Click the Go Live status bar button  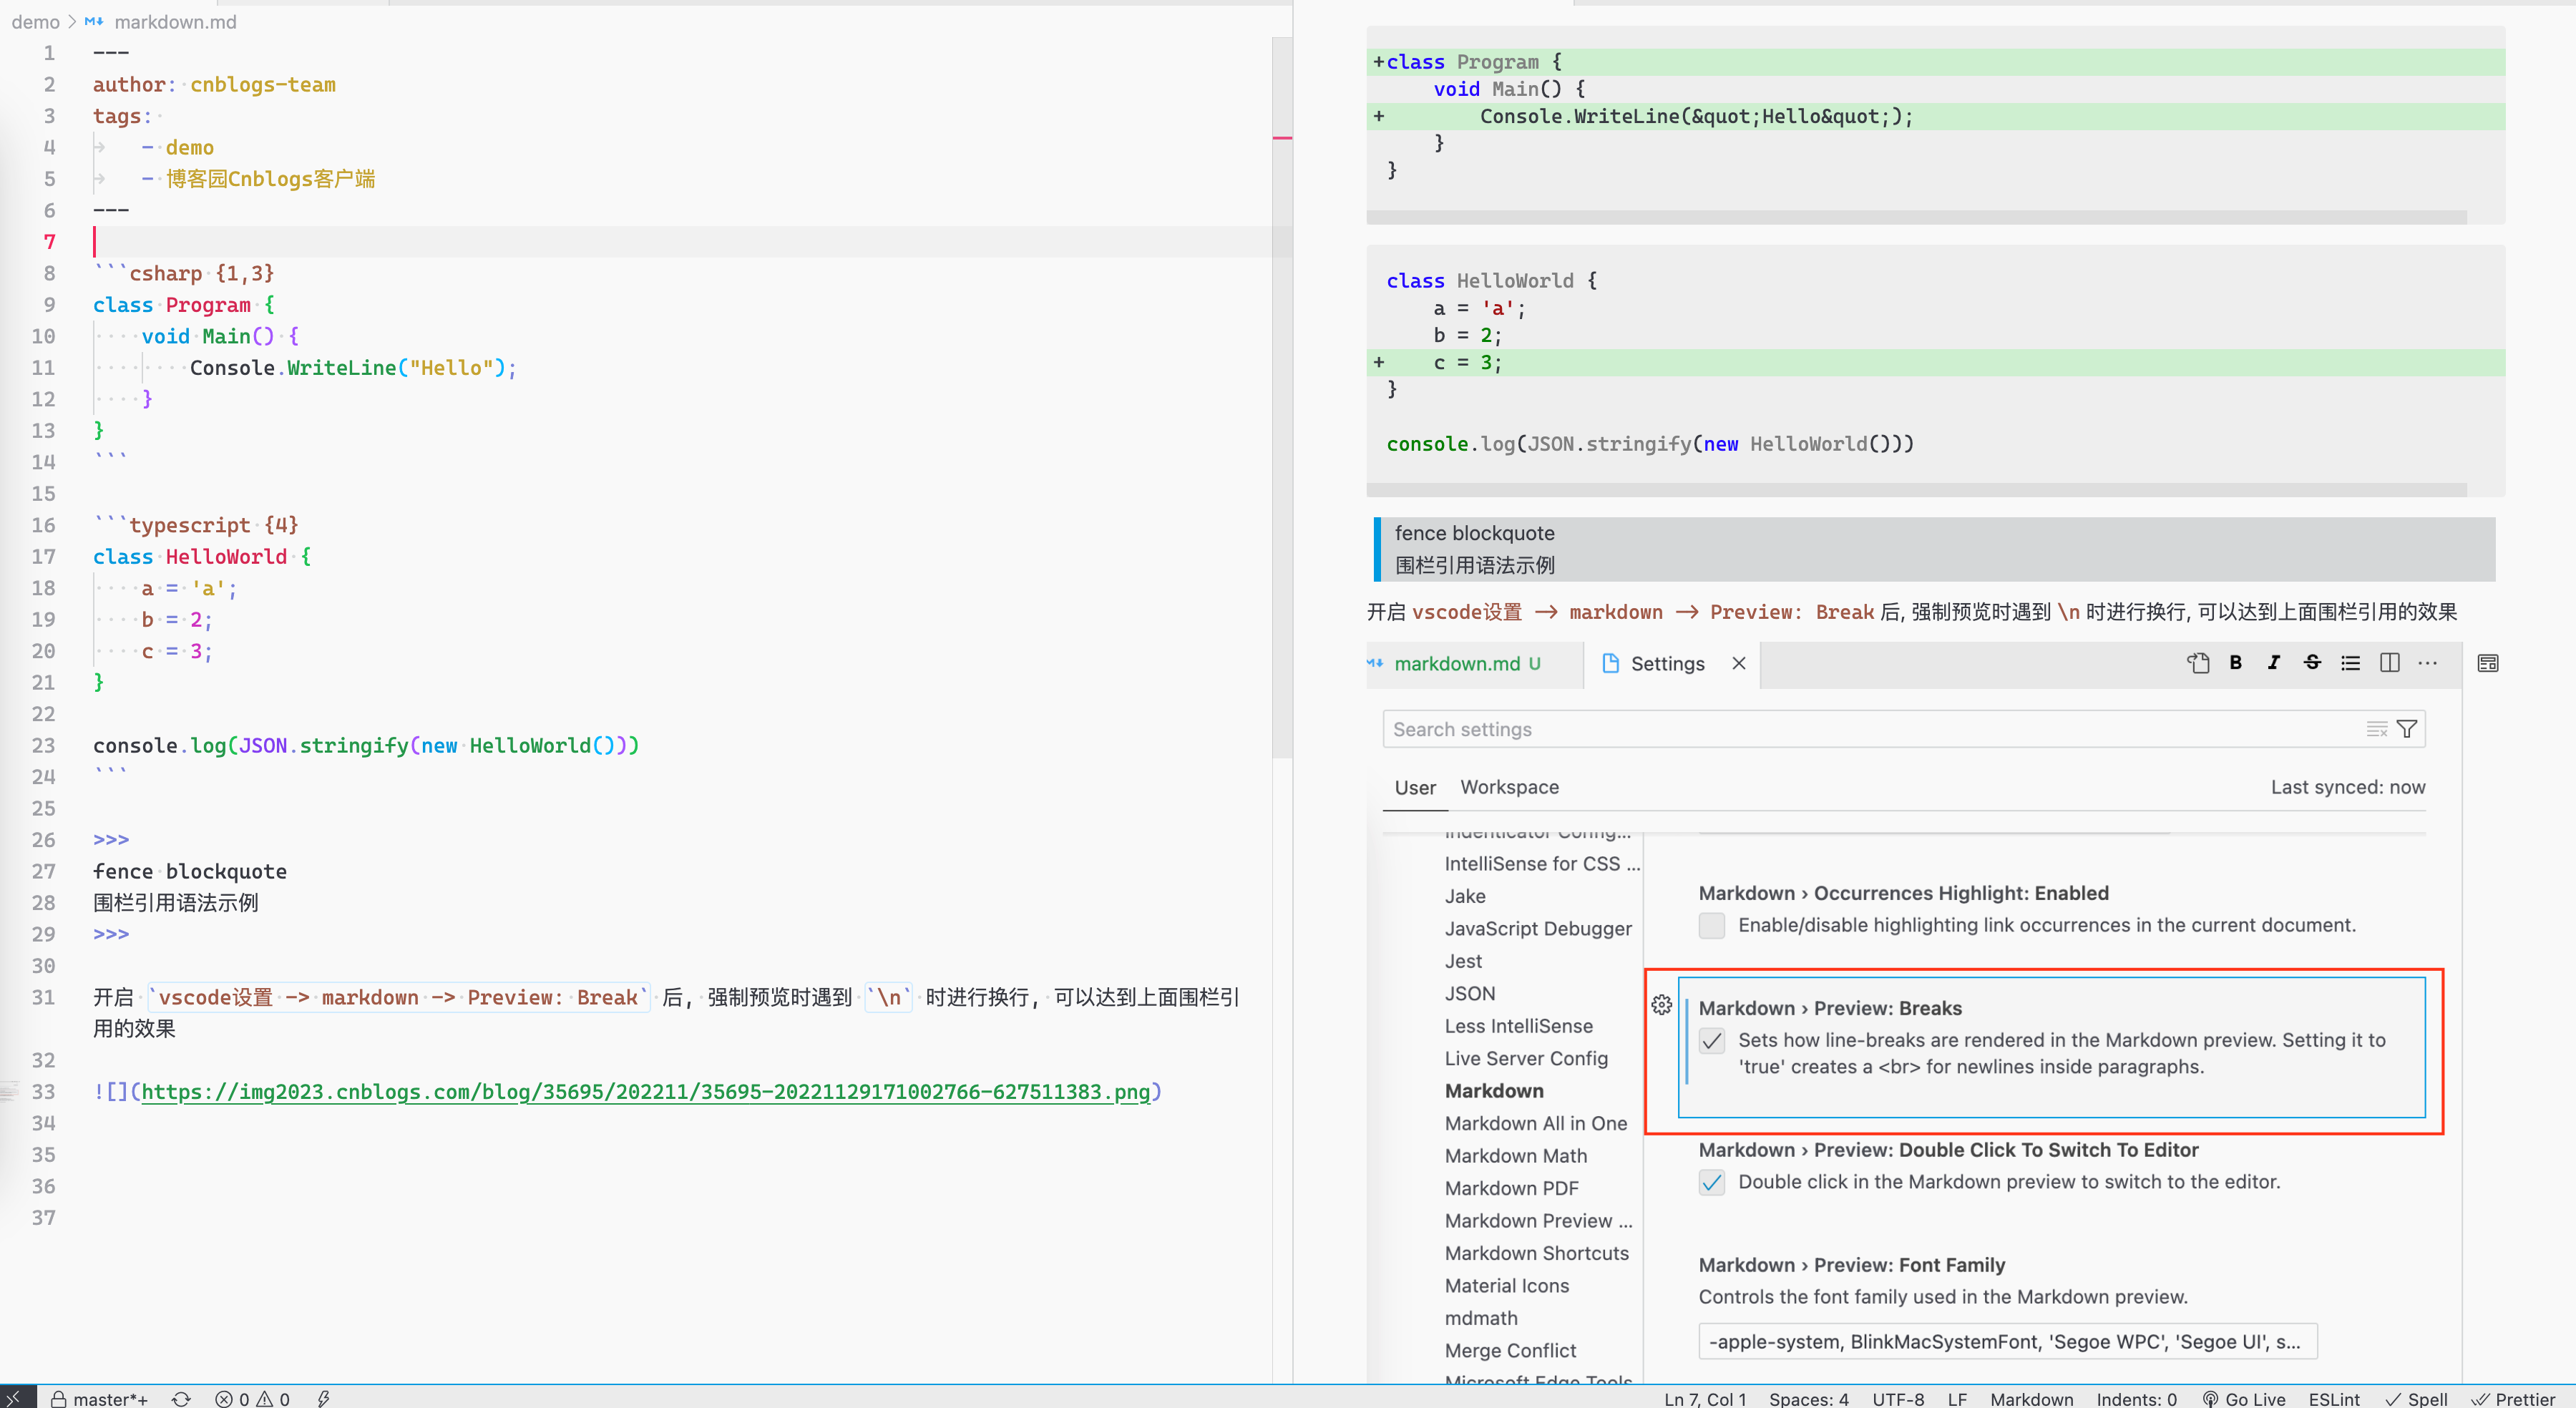click(x=2243, y=1398)
